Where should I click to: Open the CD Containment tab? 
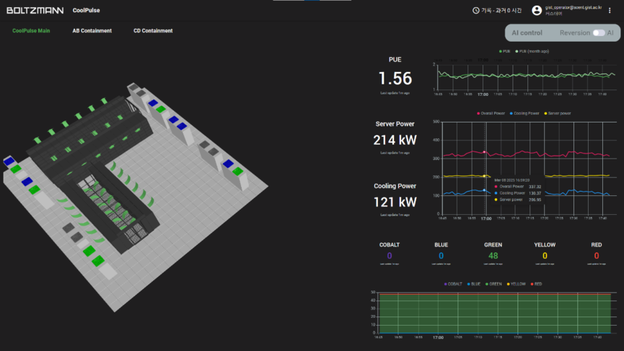[x=153, y=31]
